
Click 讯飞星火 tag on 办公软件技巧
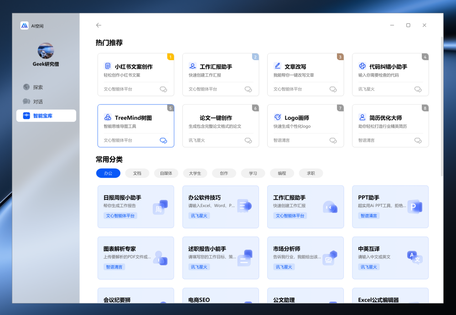tap(199, 216)
